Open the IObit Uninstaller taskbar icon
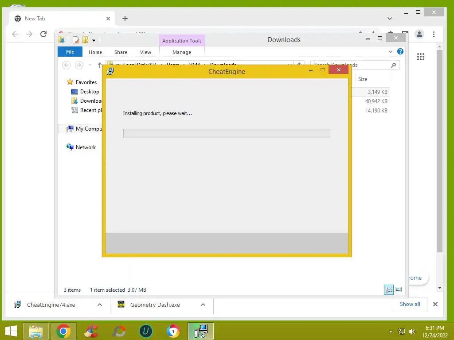Screen dimensions: 454x340 tap(145, 331)
